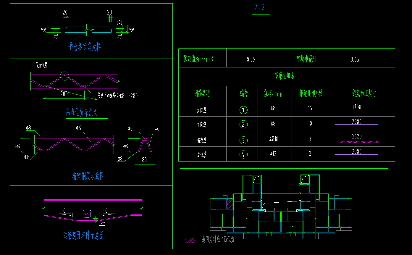Click the "X向筋" row label
This screenshot has height=255, width=412.
coord(202,111)
